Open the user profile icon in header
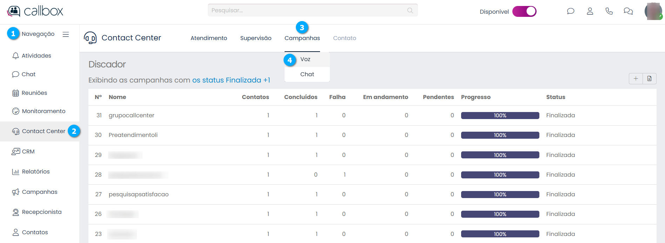This screenshot has height=243, width=665. tap(590, 11)
